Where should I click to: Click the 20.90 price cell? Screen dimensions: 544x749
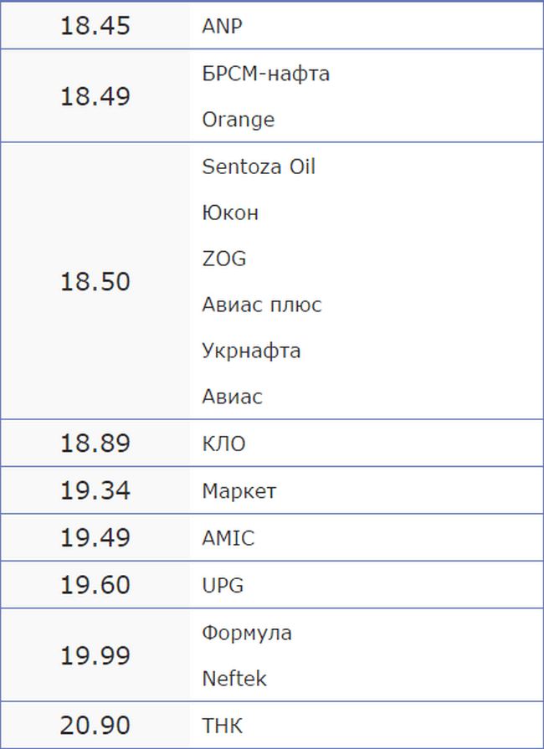[x=95, y=726]
